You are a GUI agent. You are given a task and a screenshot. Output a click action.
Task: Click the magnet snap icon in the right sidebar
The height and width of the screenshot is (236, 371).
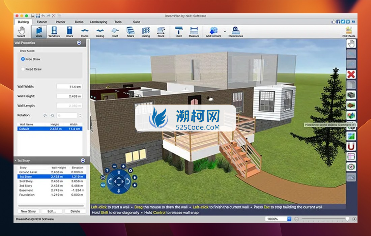click(351, 146)
